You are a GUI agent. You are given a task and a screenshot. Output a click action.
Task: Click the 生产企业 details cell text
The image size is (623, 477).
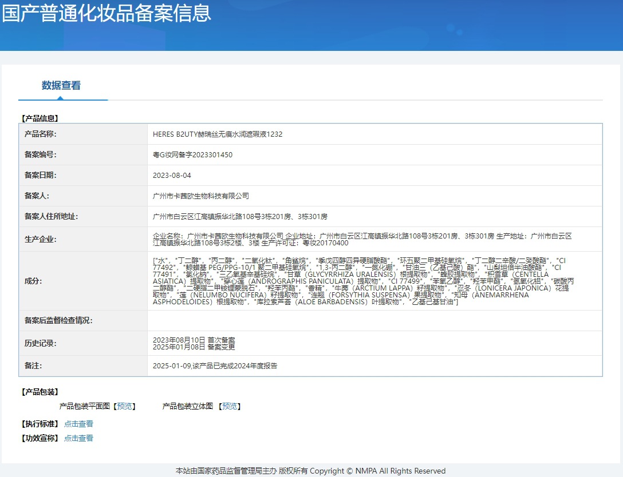pos(362,239)
